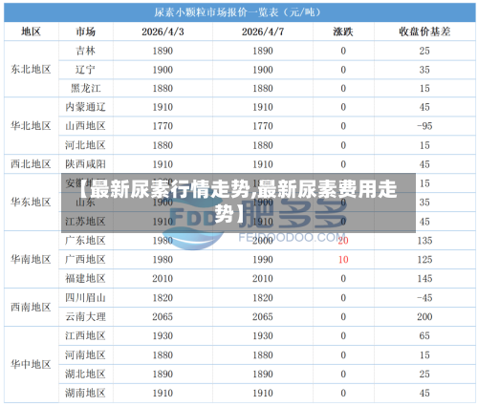The image size is (478, 407).
Task: Select the 市场 column header
Action: click(x=86, y=32)
